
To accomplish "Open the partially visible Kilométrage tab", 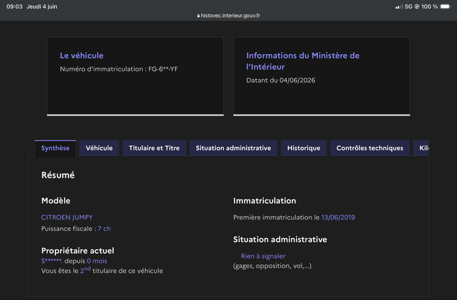I will tap(421, 148).
